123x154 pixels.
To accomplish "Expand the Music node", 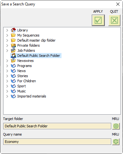I will click(7, 91).
